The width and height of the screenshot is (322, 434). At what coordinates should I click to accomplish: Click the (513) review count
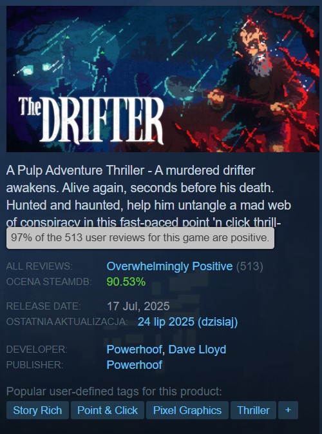249,266
